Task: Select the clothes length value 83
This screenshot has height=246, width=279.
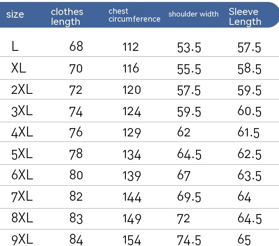Action: 76,218
